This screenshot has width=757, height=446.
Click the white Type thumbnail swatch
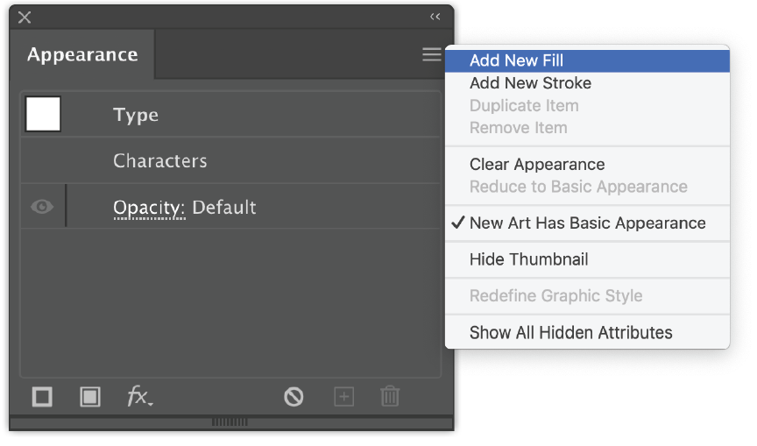pos(43,114)
